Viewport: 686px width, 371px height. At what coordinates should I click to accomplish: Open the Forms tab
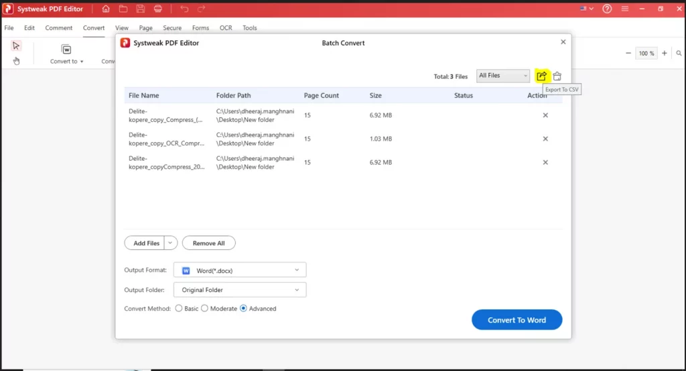[200, 27]
